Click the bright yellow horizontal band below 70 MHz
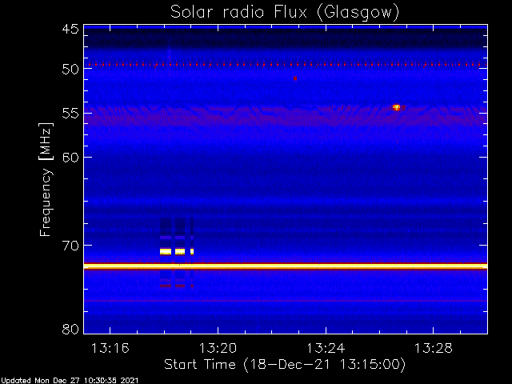Screen dimensions: 512x384 tap(286, 266)
